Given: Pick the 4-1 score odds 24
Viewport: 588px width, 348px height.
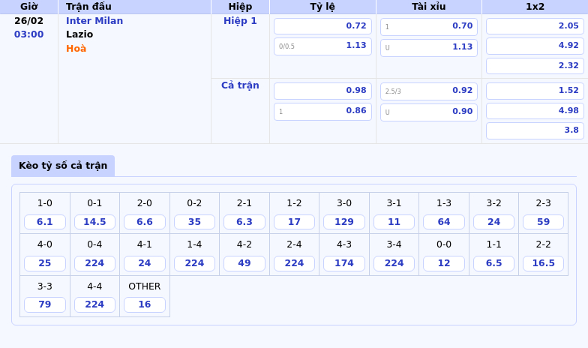Looking at the screenshot, I should [145, 262].
